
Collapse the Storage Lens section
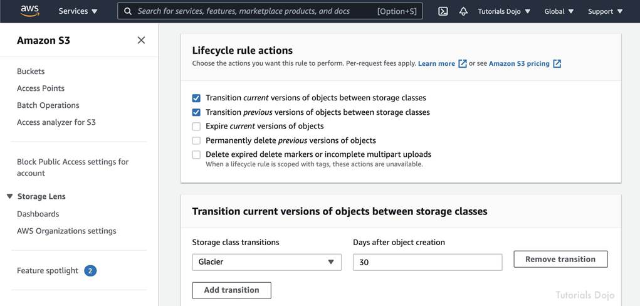point(9,196)
